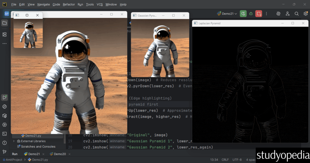Open the Services tool window icon
The image size is (310, 163).
click(5, 125)
